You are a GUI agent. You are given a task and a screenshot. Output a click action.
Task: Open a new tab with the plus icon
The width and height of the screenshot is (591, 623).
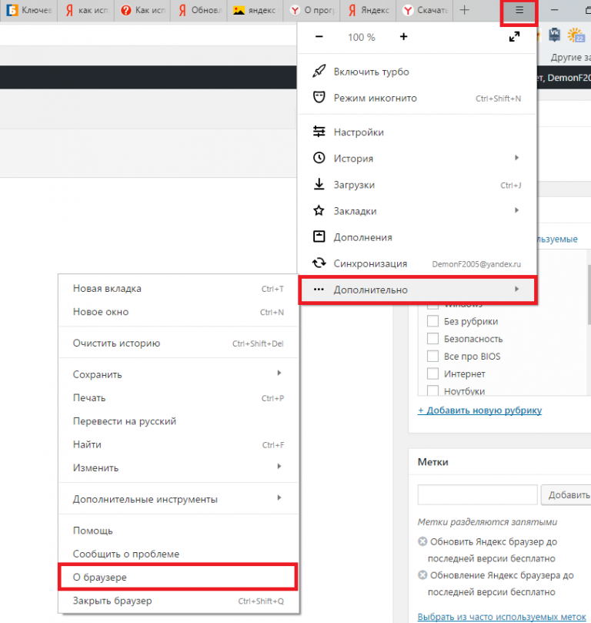point(464,10)
